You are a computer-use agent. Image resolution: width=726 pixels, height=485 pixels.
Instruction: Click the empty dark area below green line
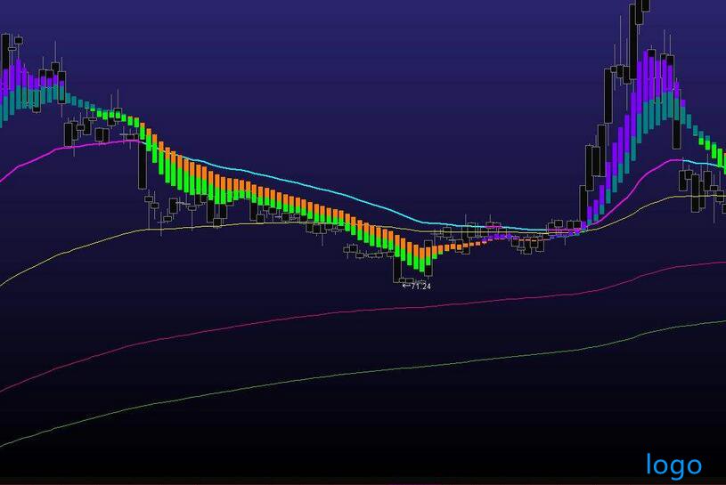tap(356, 436)
